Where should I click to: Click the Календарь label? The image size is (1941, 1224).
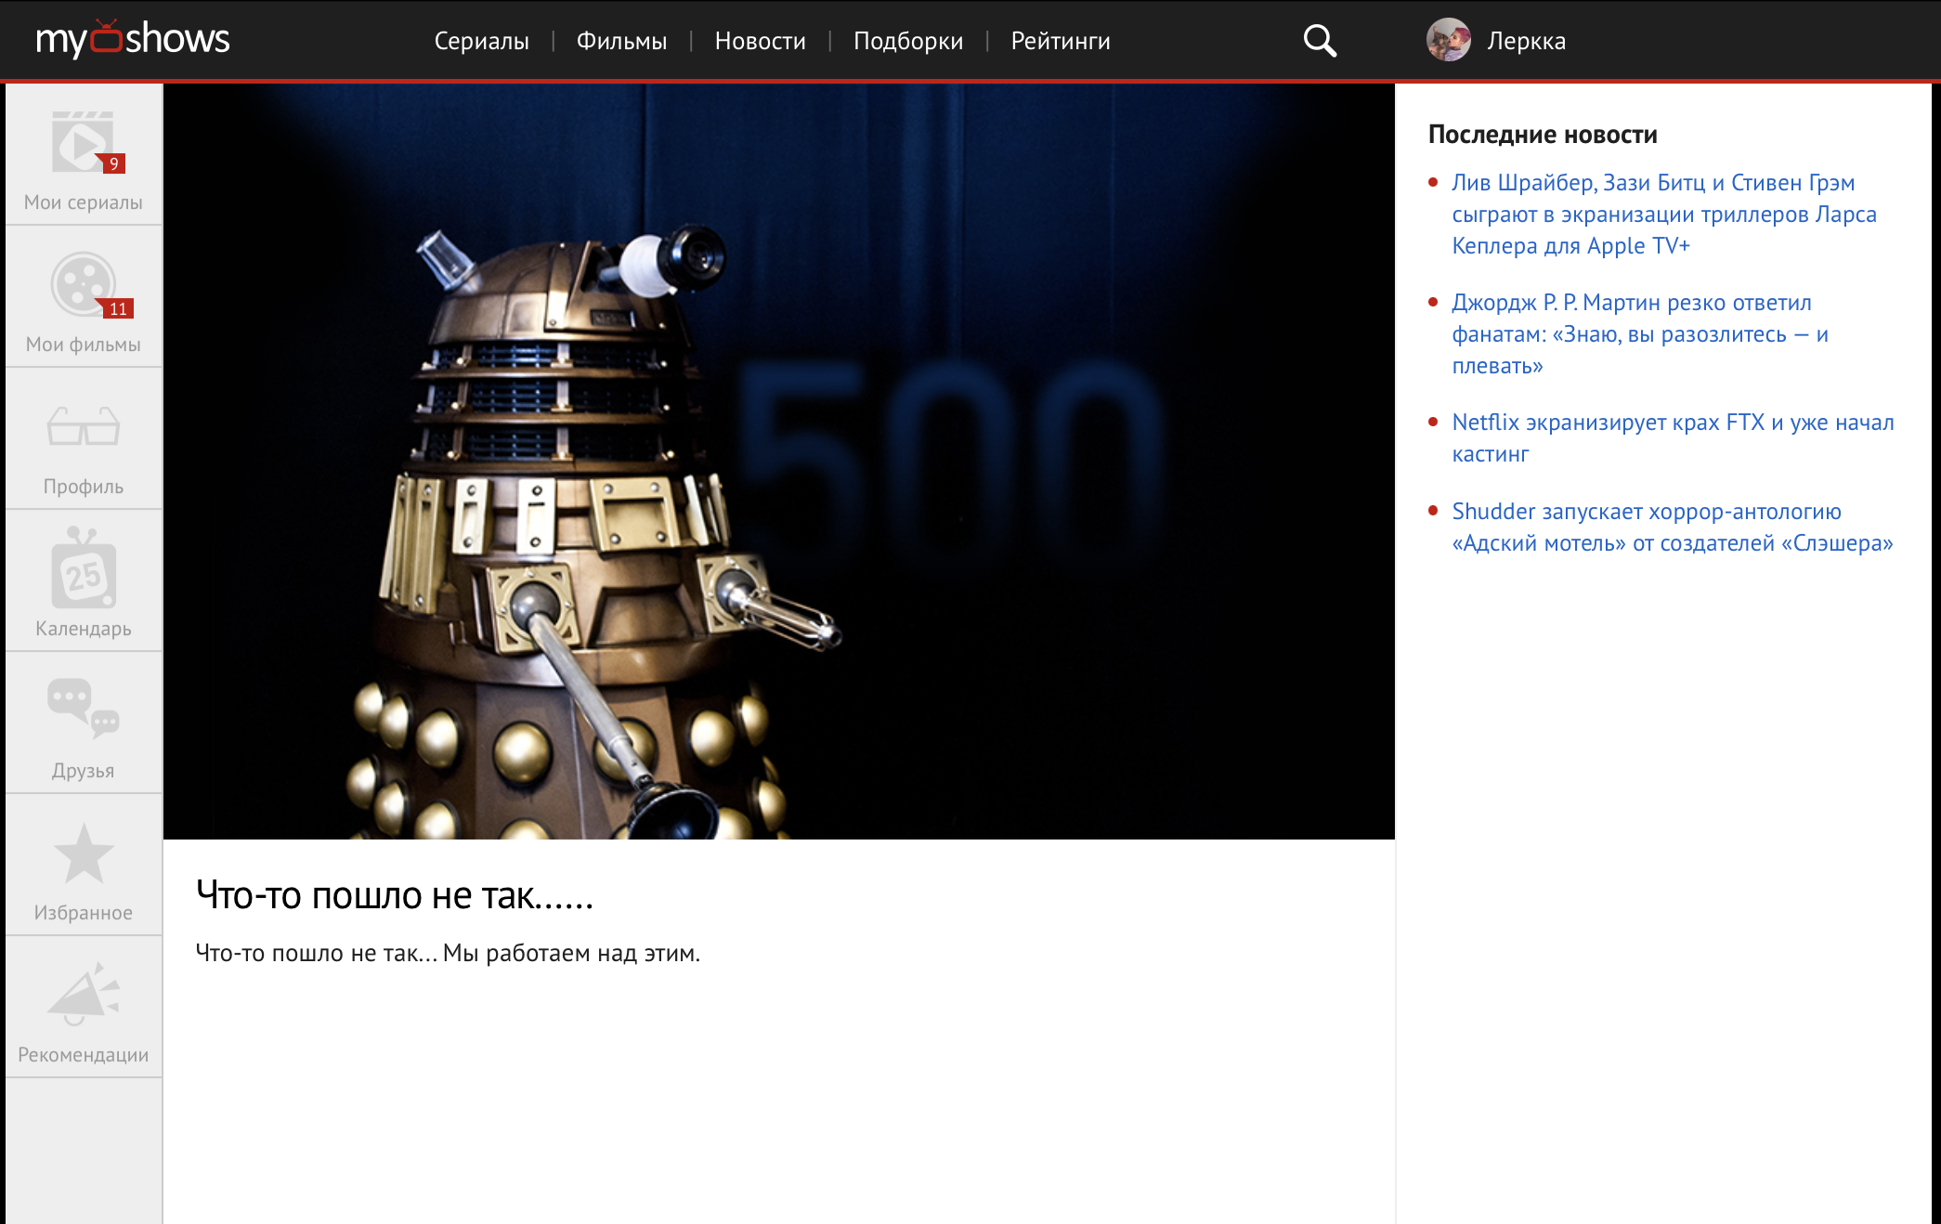[84, 629]
